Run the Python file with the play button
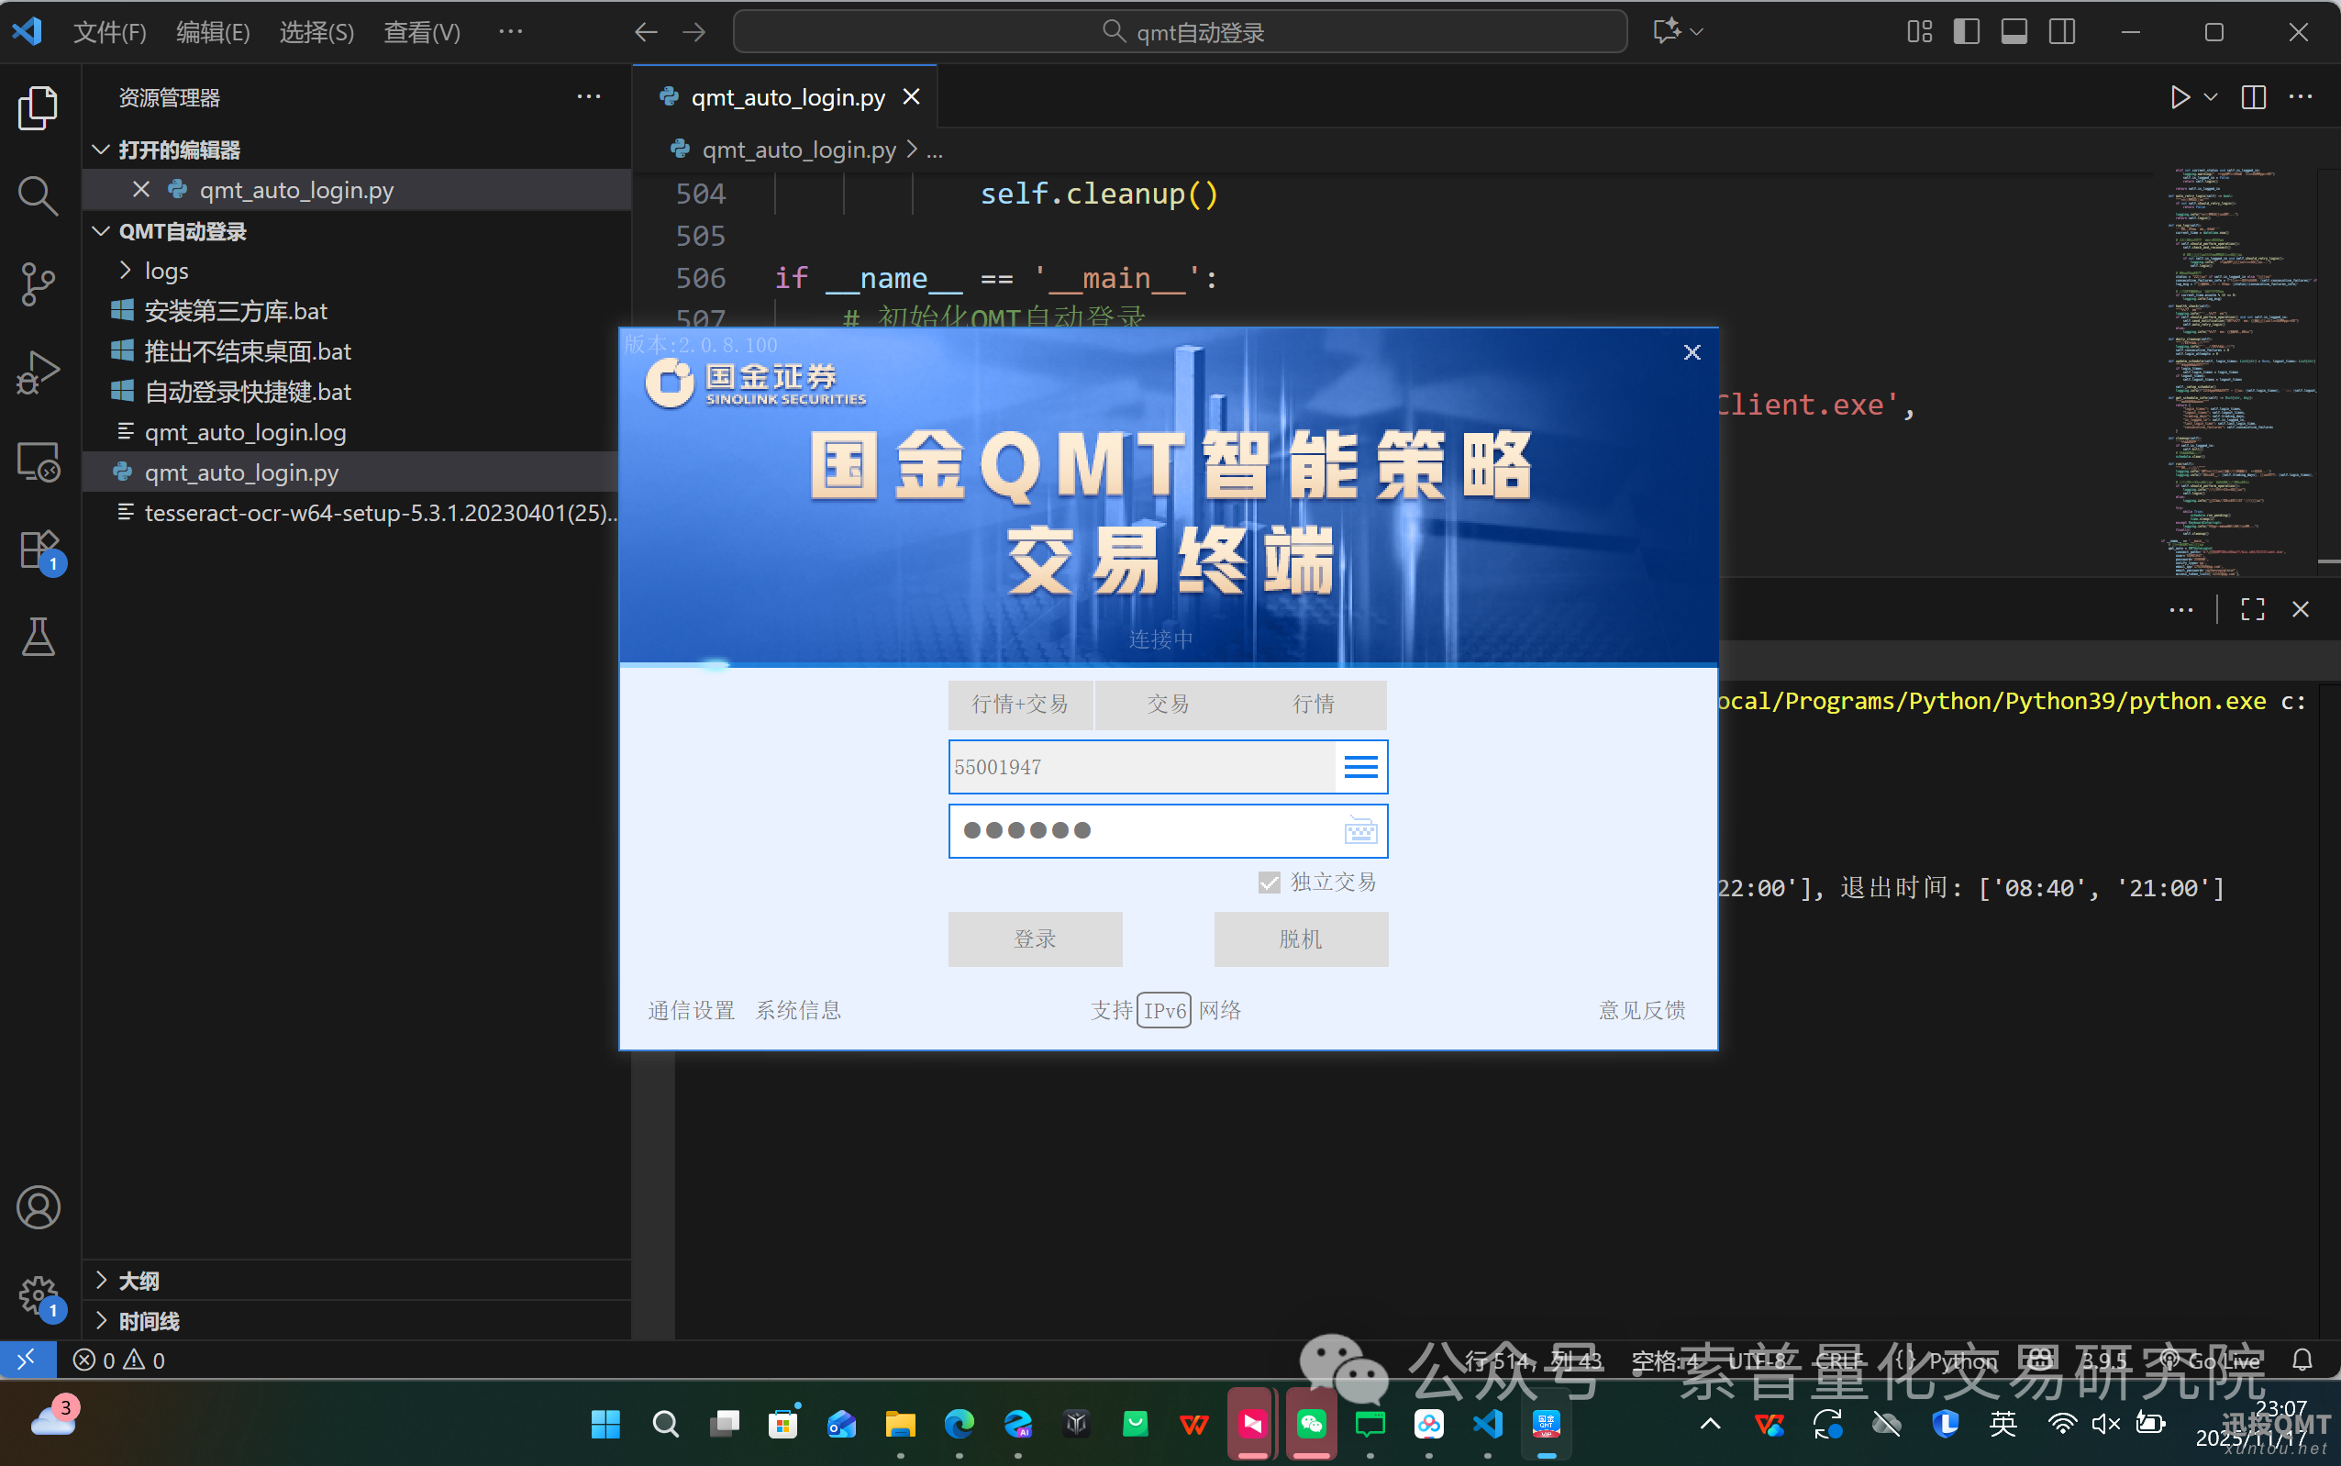This screenshot has width=2341, height=1466. click(2180, 97)
